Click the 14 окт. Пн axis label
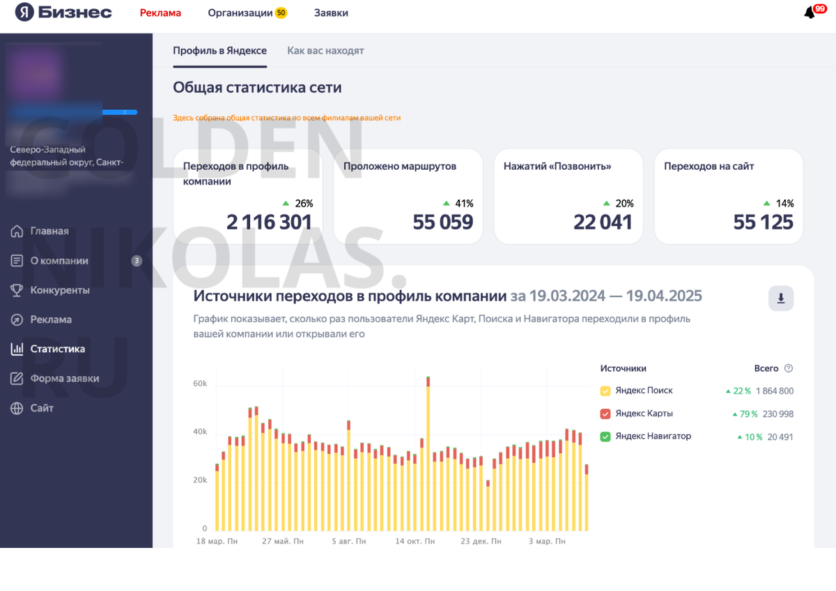 415,541
